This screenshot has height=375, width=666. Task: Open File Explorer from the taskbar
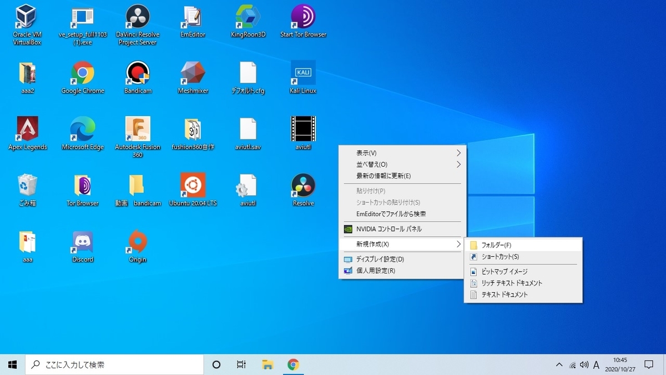pyautogui.click(x=268, y=364)
